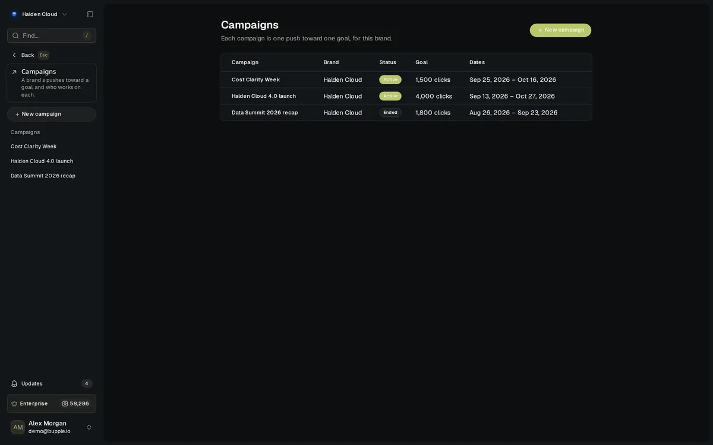
Task: Click the Dates column header
Action: [477, 62]
